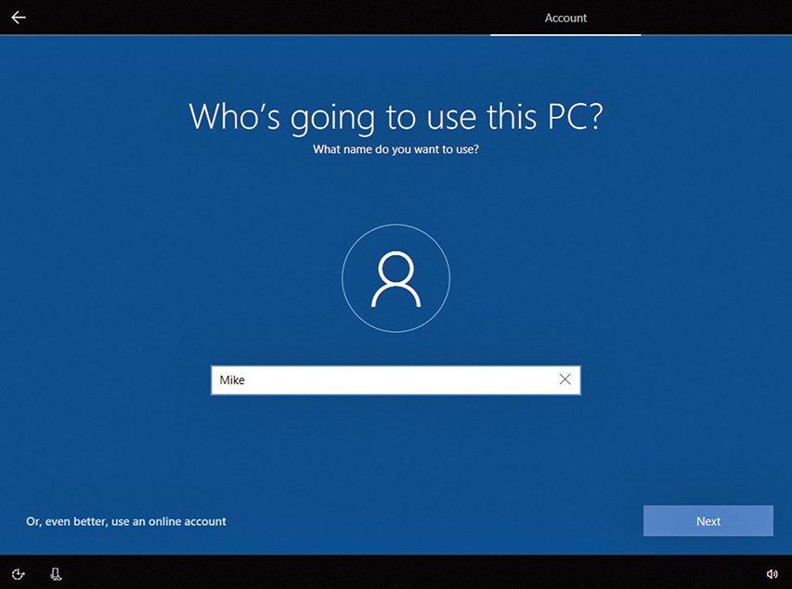
Task: Open the volume speaker icon
Action: pyautogui.click(x=772, y=574)
